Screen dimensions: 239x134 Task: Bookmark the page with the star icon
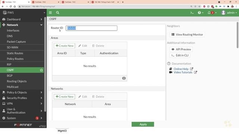(x=199, y=7)
